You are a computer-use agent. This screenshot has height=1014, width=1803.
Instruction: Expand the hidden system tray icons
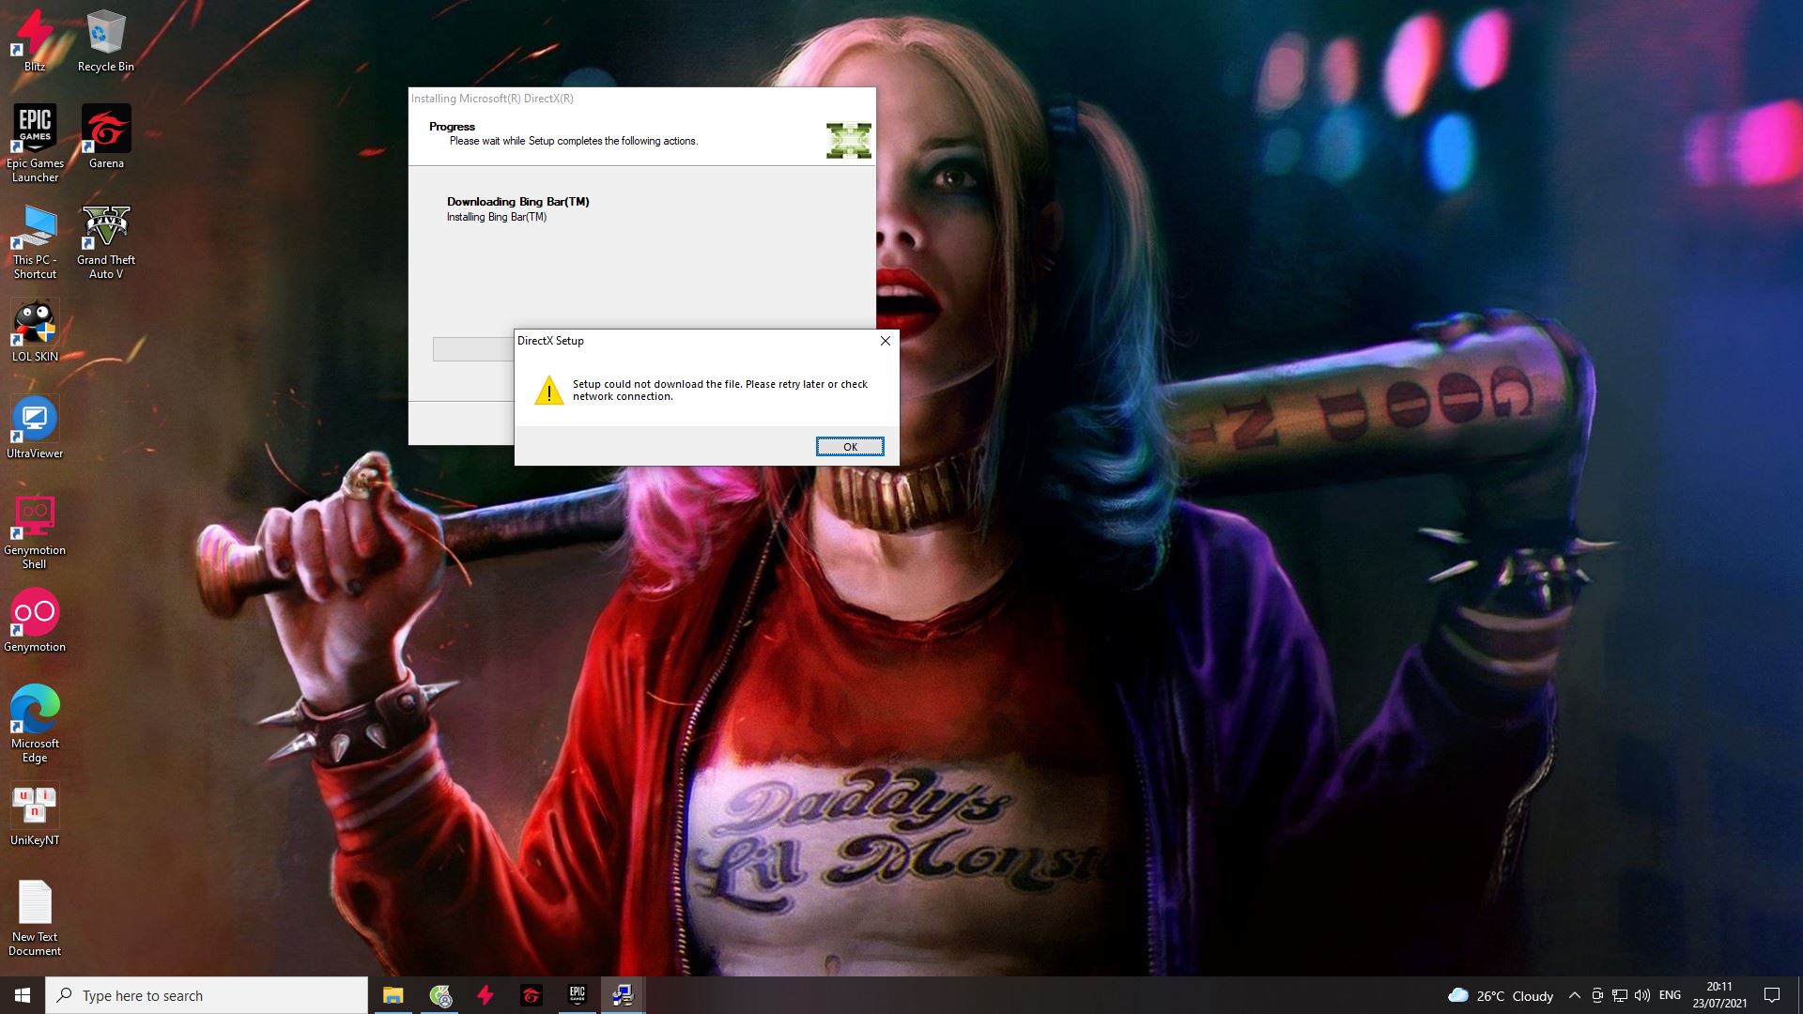coord(1575,995)
